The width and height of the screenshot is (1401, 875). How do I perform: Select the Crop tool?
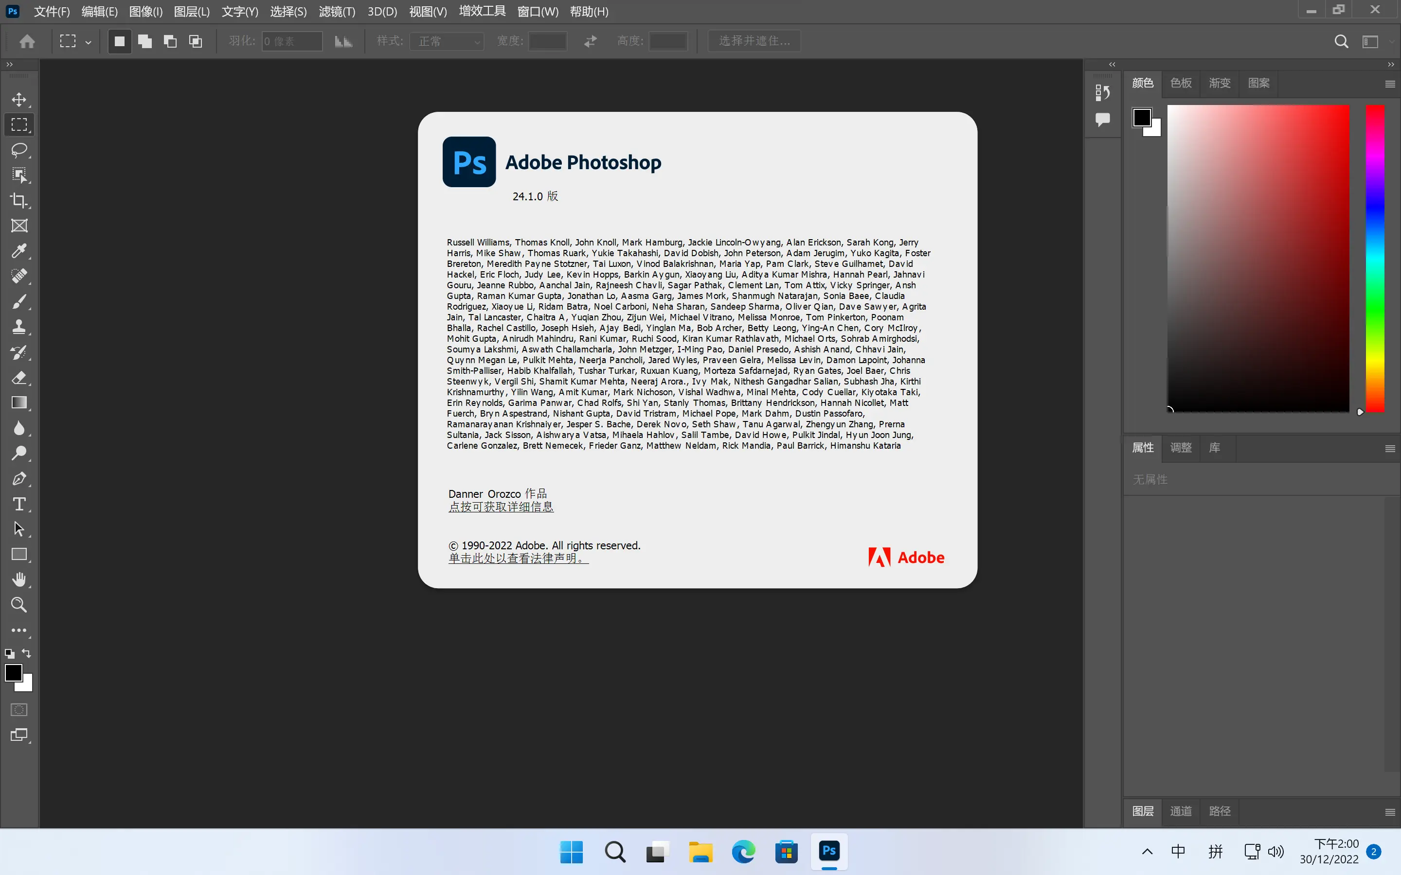point(19,200)
